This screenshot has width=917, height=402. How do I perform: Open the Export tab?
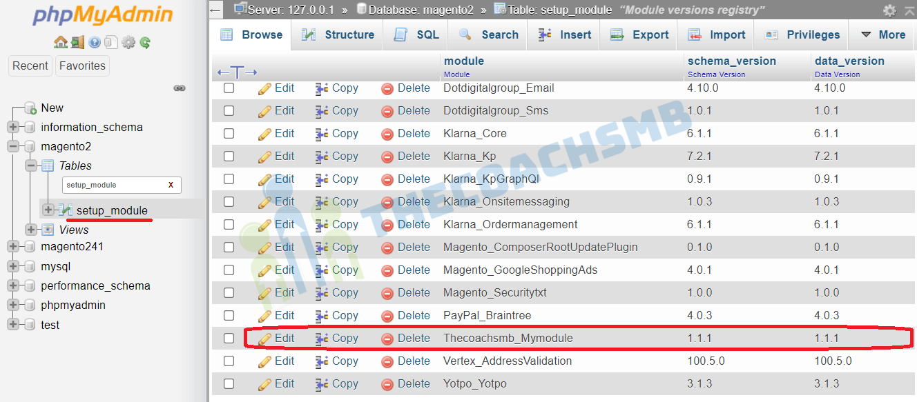(x=639, y=35)
